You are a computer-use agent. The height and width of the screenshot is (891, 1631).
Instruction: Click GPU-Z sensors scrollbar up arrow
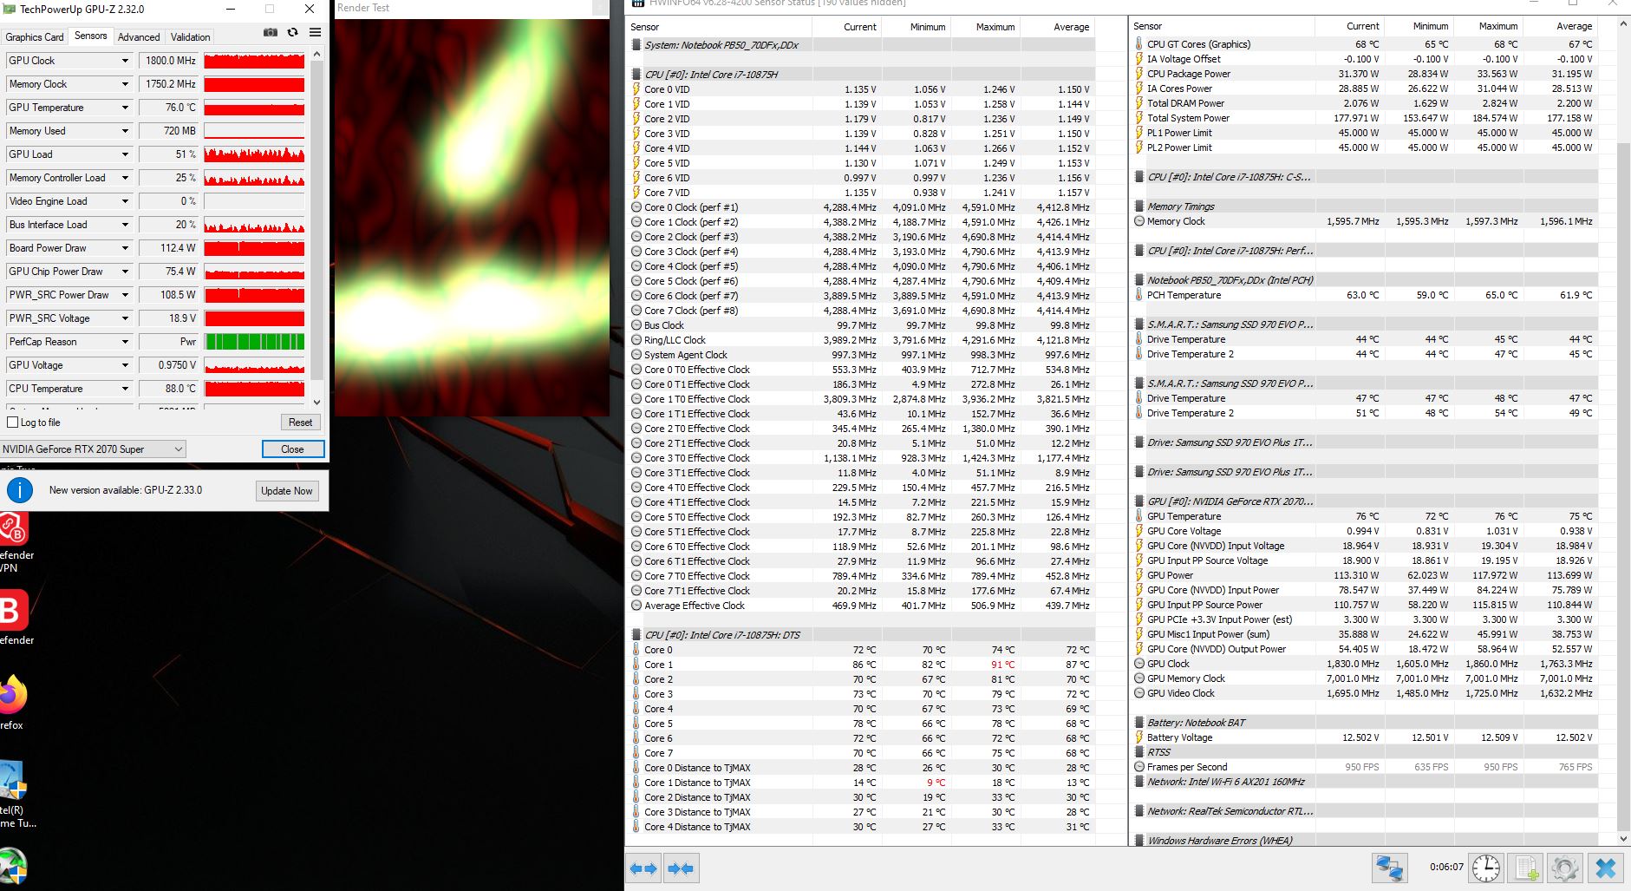[x=316, y=54]
